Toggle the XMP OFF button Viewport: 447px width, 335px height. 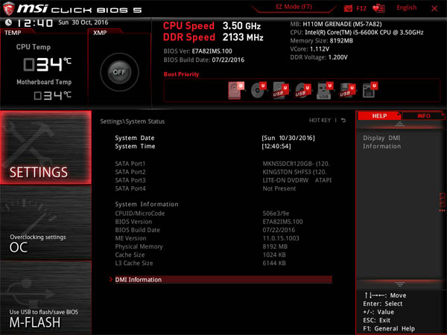(x=119, y=72)
